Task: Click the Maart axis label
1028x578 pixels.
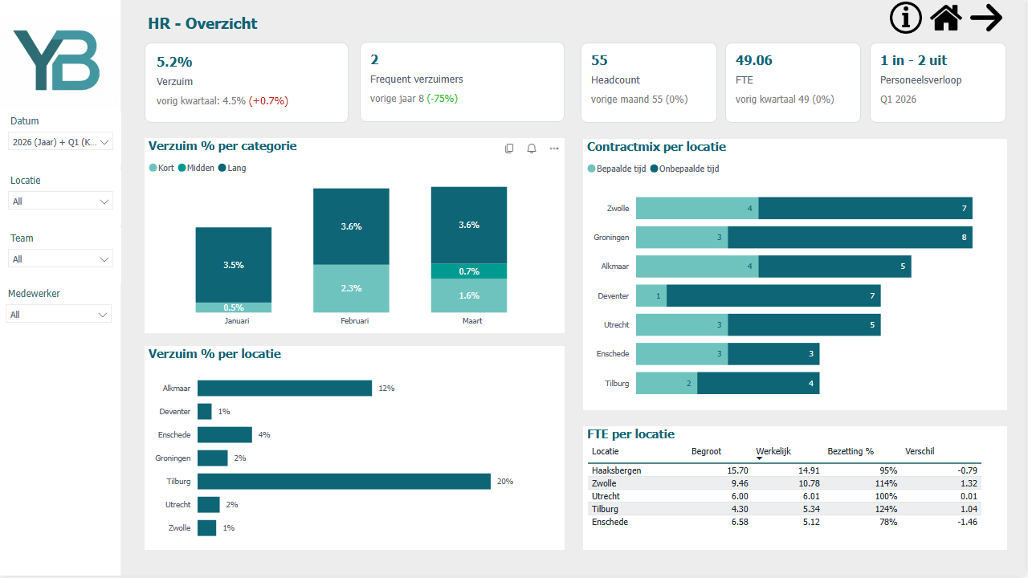Action: click(472, 320)
